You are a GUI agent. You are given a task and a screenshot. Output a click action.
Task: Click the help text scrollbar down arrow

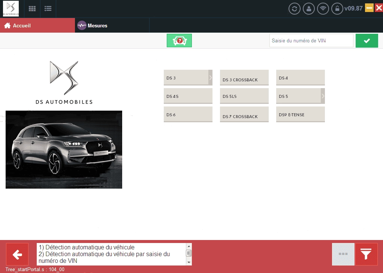tap(189, 262)
